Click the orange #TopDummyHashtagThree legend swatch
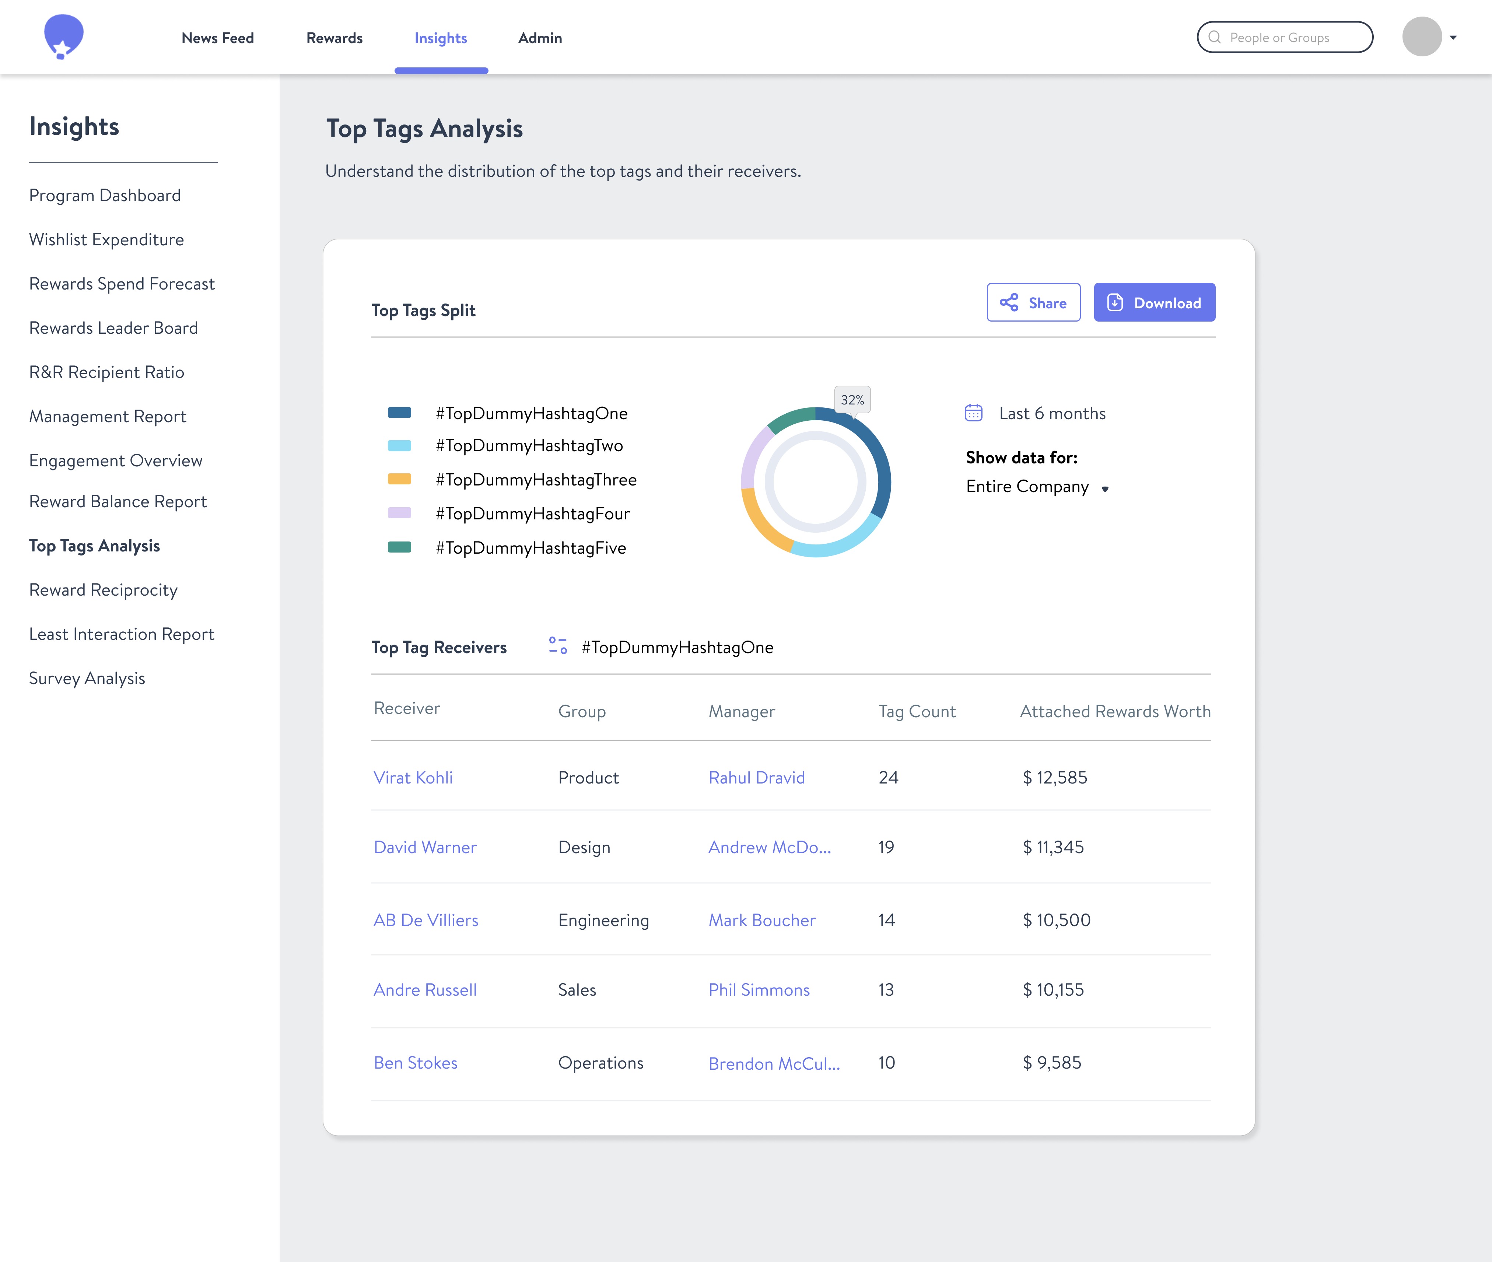 (x=399, y=479)
